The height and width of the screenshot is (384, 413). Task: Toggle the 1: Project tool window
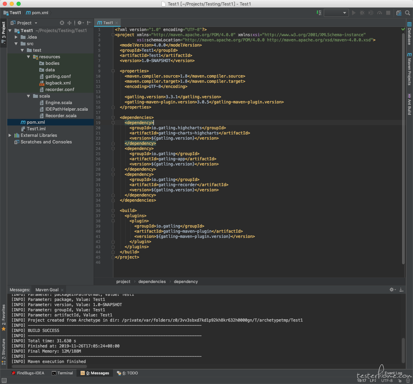click(3, 33)
